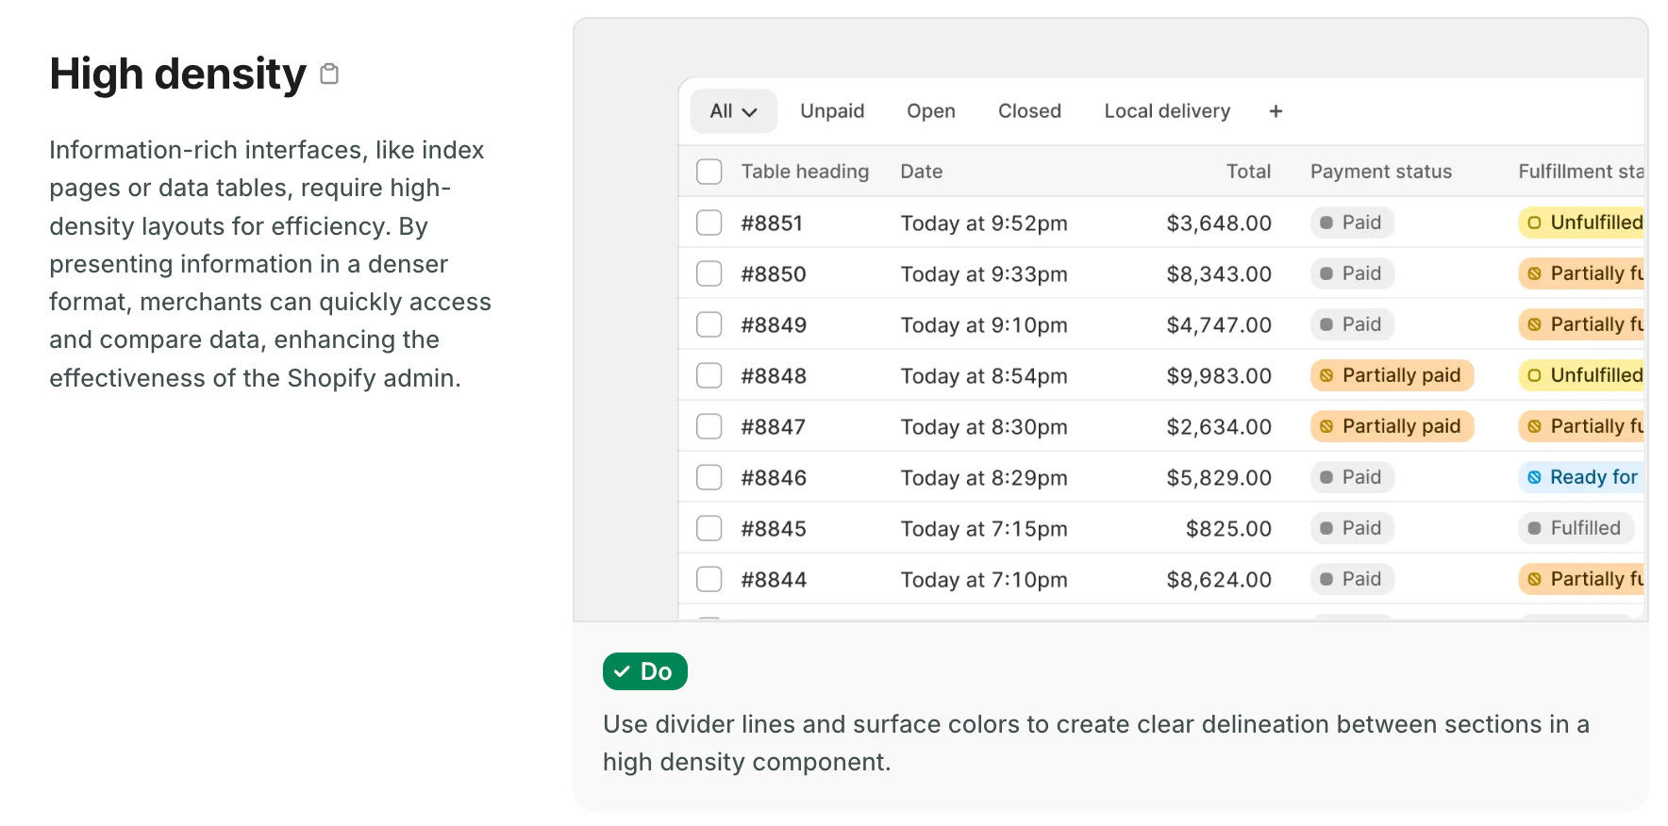
Task: Click the Today at 9:52pm date cell
Action: 984,223
